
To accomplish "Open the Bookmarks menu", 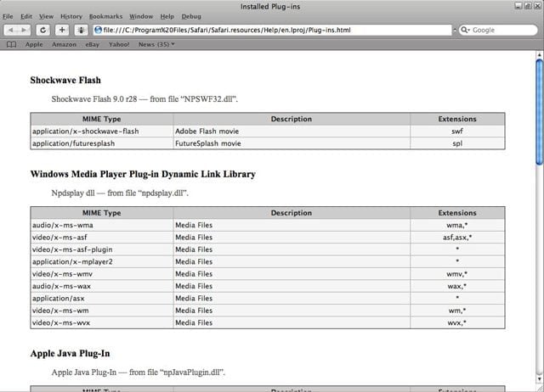I will 105,16.
